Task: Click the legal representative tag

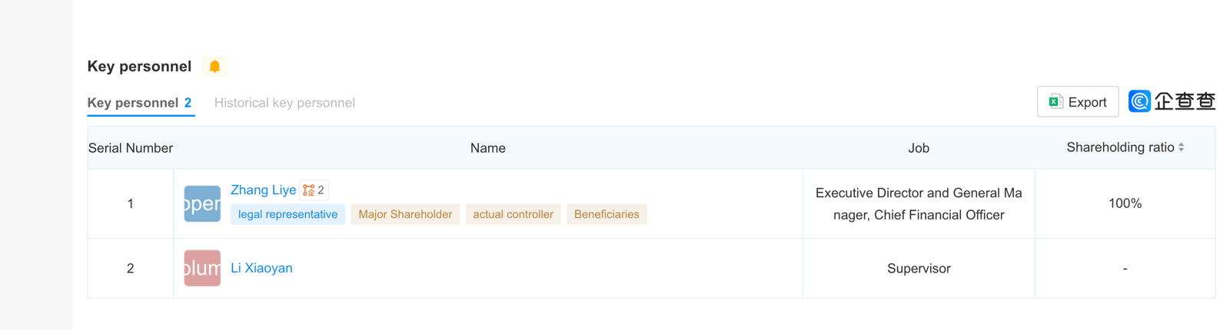Action: (x=288, y=214)
